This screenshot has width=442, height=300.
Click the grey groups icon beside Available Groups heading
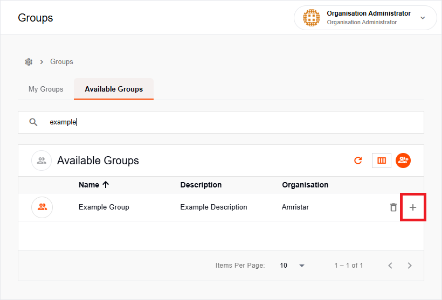tap(42, 161)
